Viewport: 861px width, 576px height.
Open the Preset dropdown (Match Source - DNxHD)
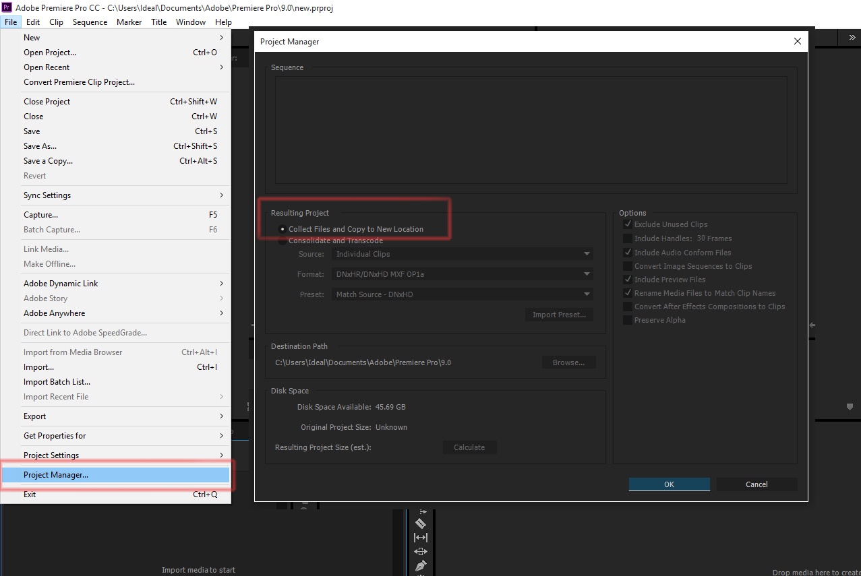[462, 294]
